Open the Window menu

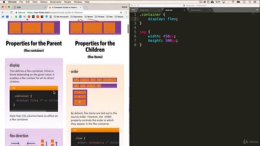(x=78, y=2)
